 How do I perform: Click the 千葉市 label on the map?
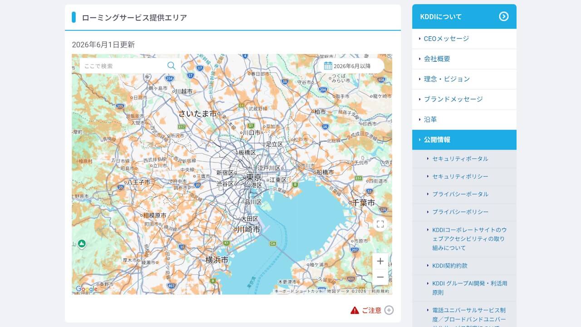[x=364, y=203]
